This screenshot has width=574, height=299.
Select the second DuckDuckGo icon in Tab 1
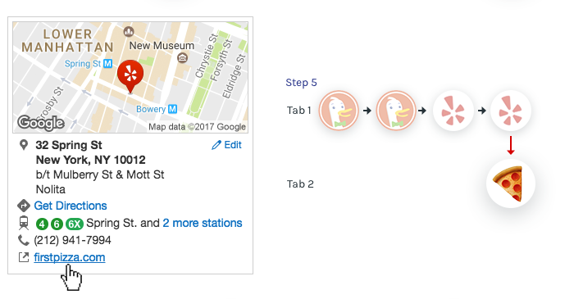(x=396, y=111)
